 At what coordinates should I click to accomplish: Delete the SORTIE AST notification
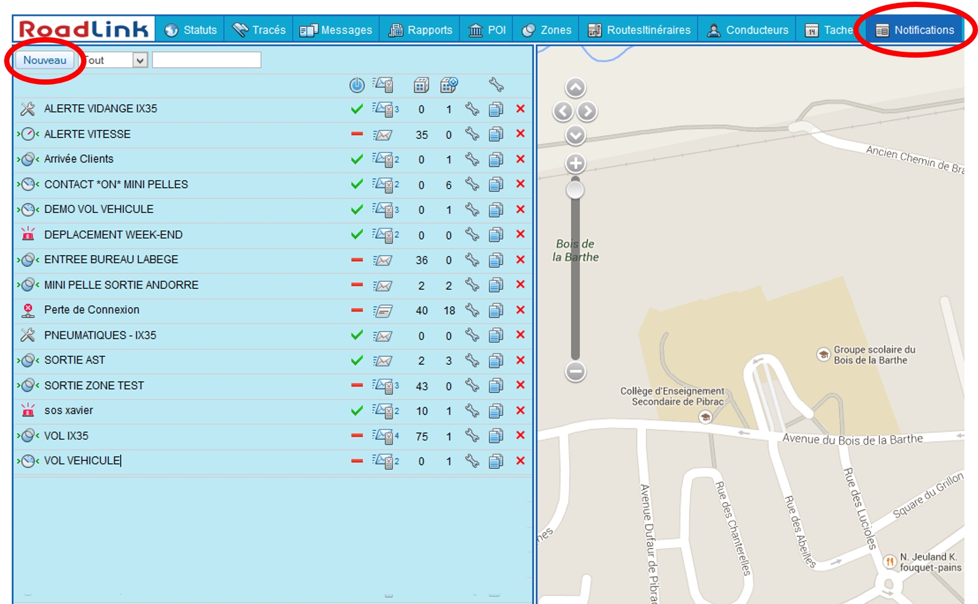[520, 360]
